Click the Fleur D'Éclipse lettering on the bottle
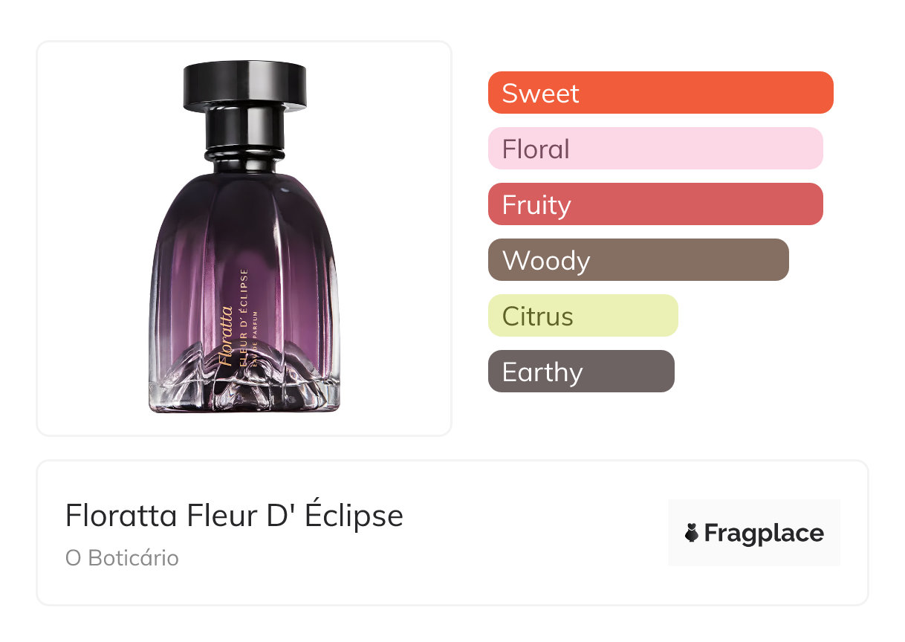 click(244, 316)
